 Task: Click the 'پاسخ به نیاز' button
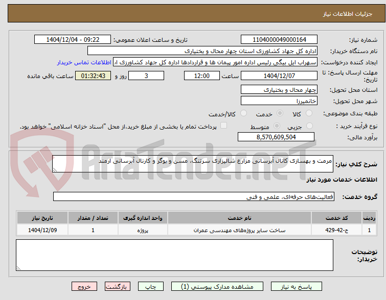click(x=296, y=287)
